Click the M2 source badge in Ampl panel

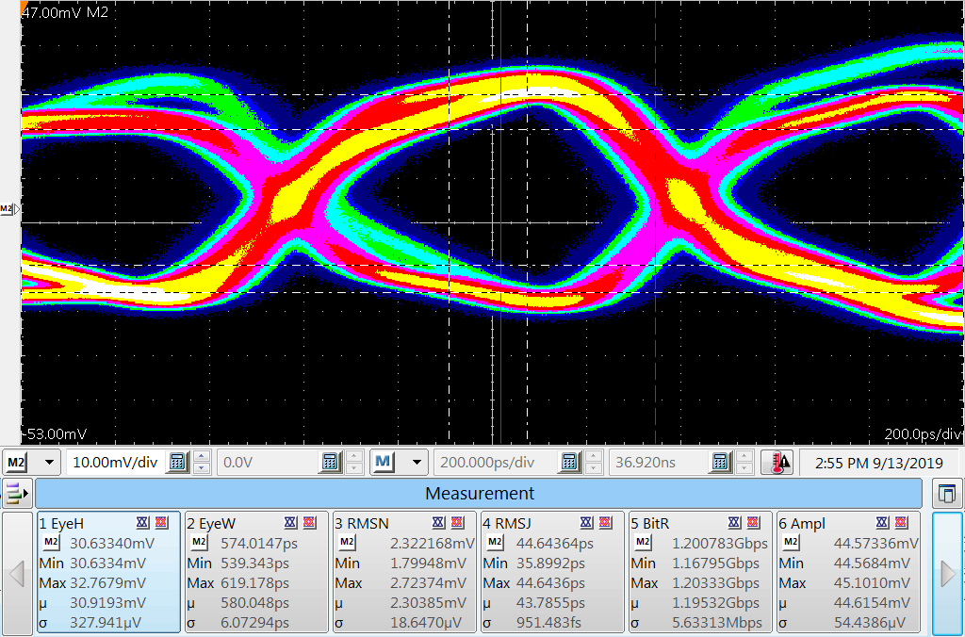click(x=792, y=543)
